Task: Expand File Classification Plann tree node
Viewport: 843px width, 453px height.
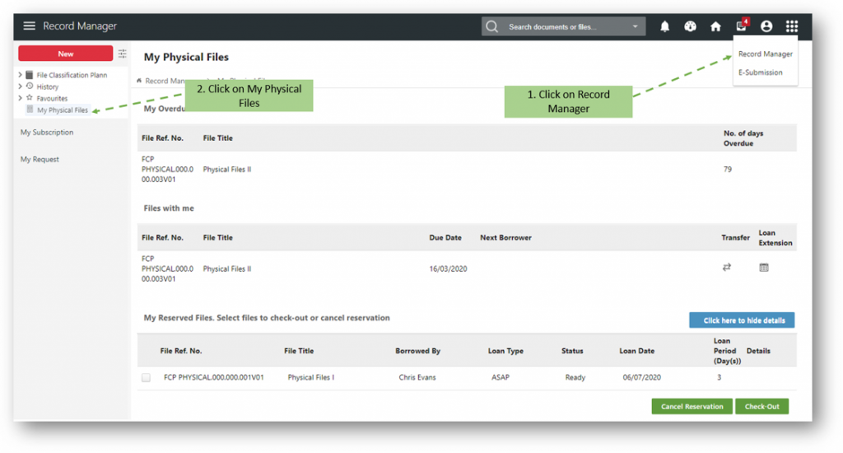Action: coord(21,75)
